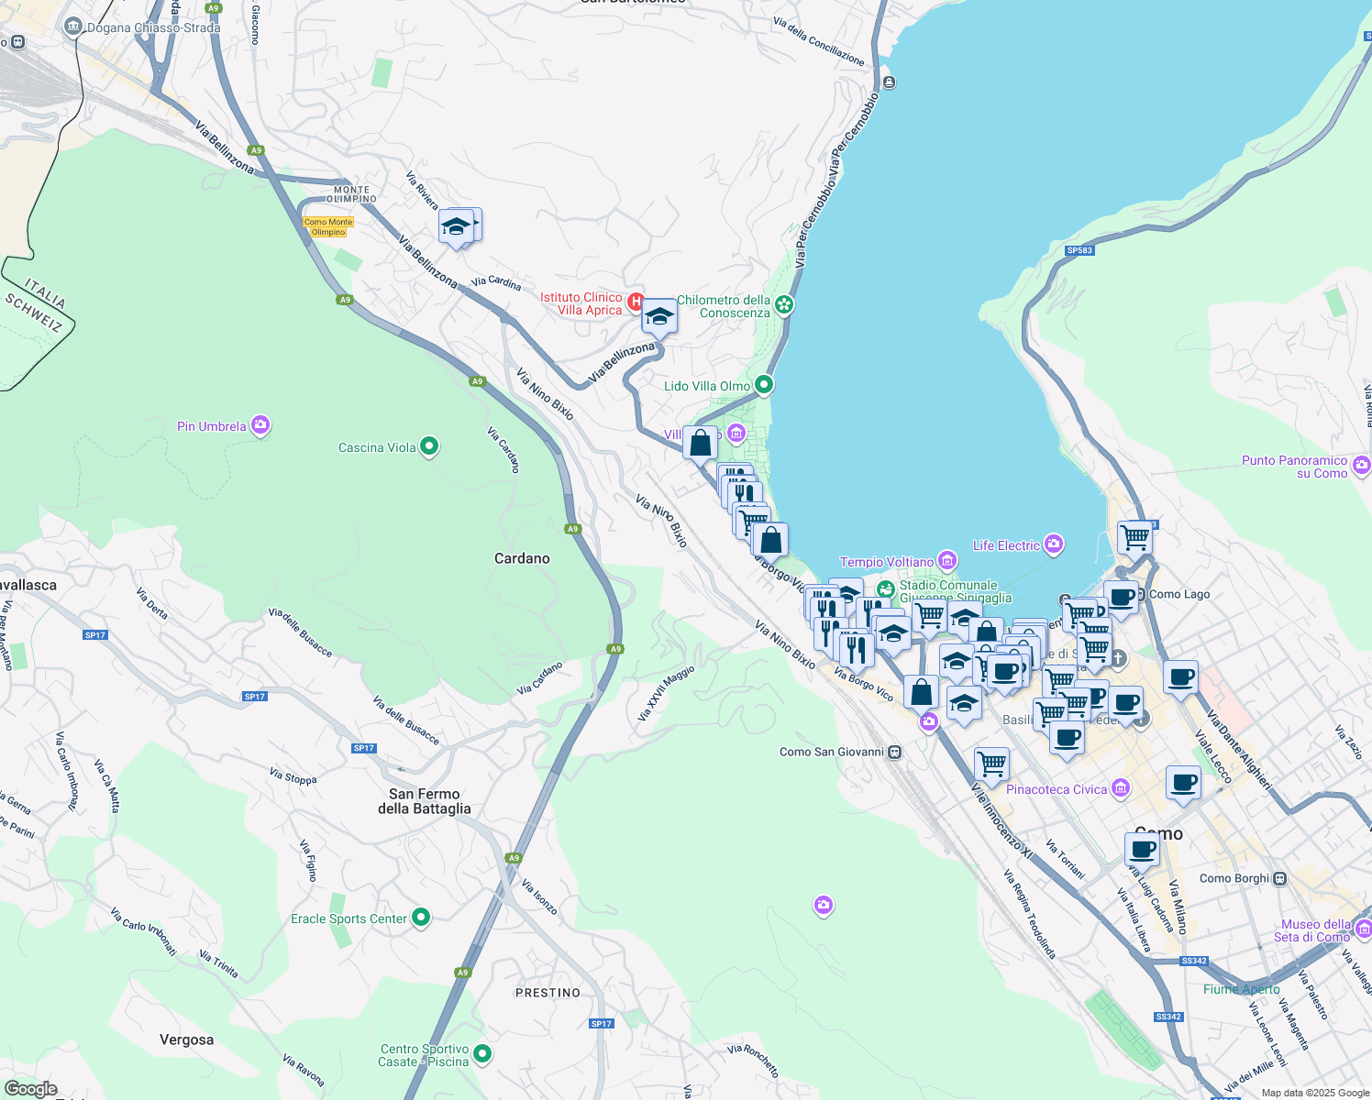Click the Como San Giovanni station label
This screenshot has width=1372, height=1100.
832,752
